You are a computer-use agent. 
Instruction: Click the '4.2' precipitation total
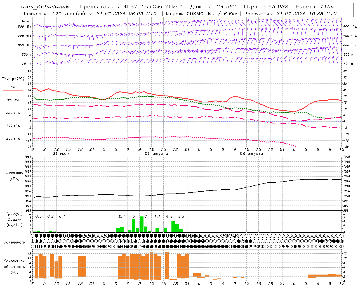(x=169, y=216)
